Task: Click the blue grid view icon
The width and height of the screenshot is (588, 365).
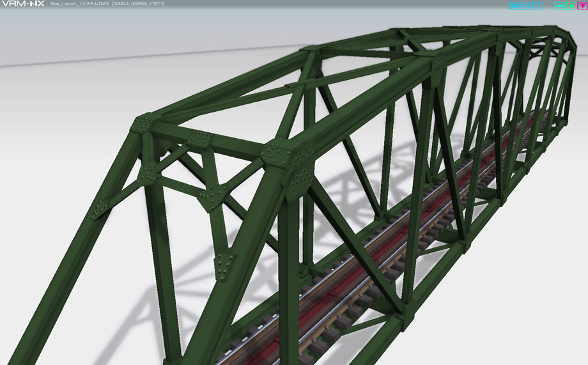Action: 514,6
